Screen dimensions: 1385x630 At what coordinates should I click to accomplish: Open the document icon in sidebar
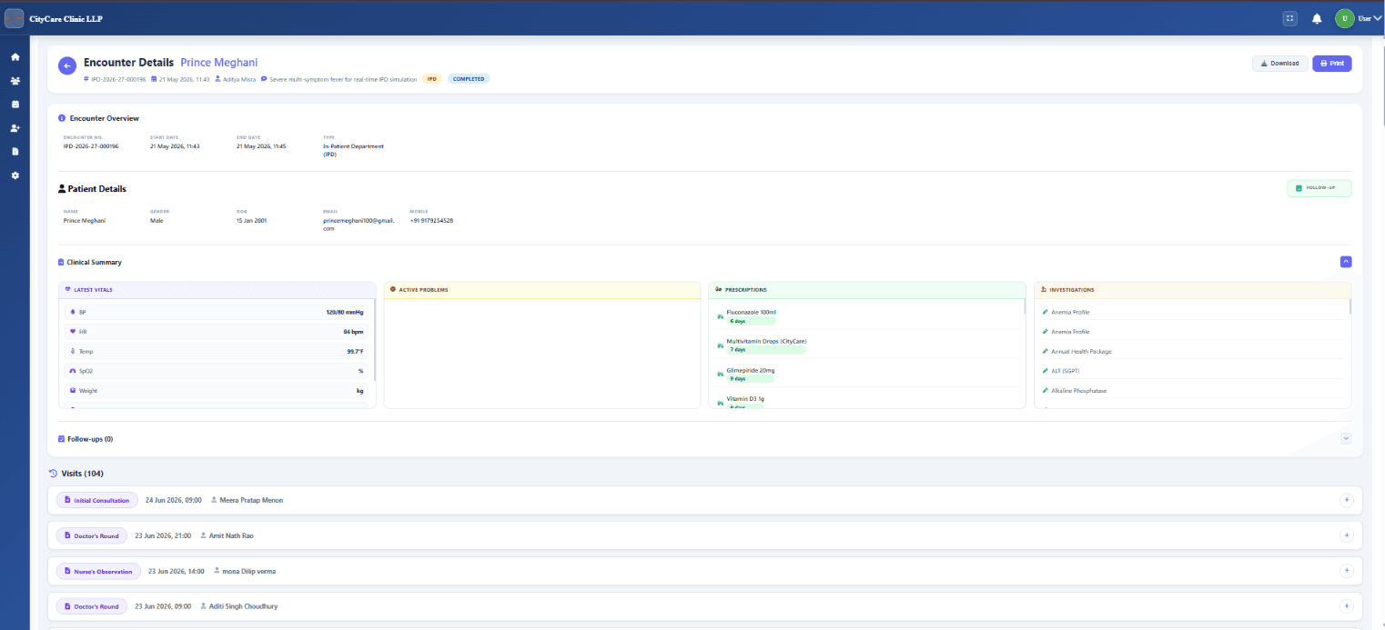(15, 151)
